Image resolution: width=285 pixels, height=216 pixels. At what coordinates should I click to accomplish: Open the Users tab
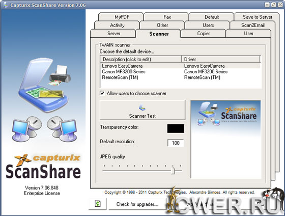click(x=208, y=25)
